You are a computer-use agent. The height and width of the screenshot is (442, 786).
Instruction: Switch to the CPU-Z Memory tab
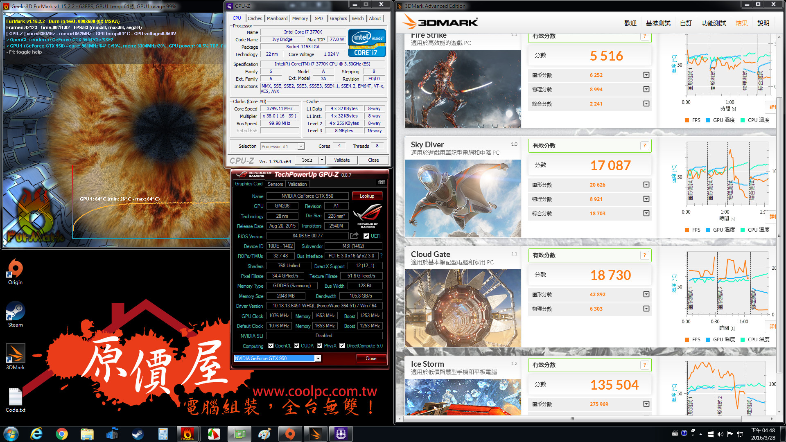pos(300,18)
